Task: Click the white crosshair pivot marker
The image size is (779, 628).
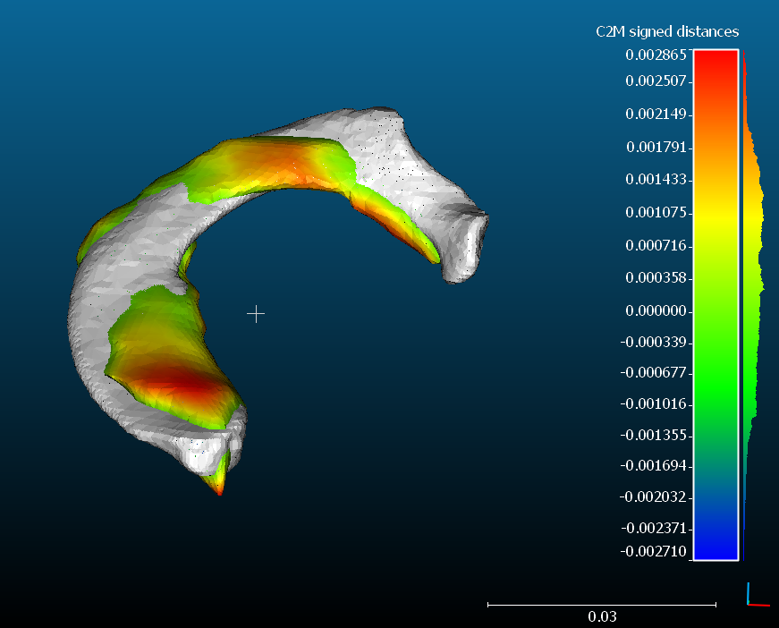Action: tap(256, 314)
